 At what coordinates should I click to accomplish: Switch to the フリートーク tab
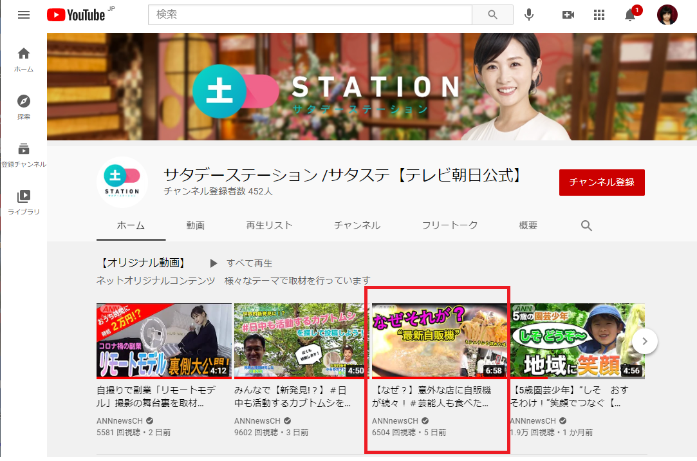450,226
